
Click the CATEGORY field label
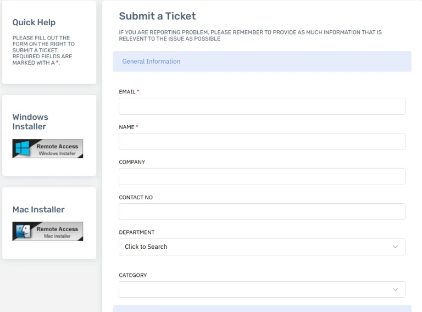[132, 275]
